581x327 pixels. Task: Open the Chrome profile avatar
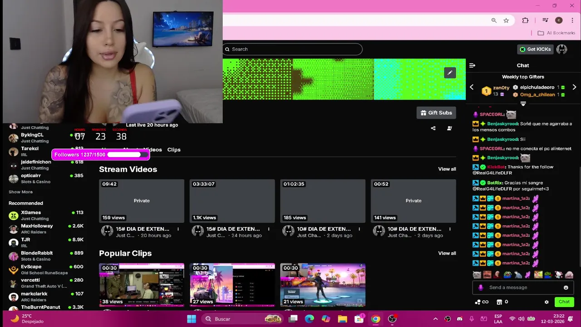coord(559,20)
